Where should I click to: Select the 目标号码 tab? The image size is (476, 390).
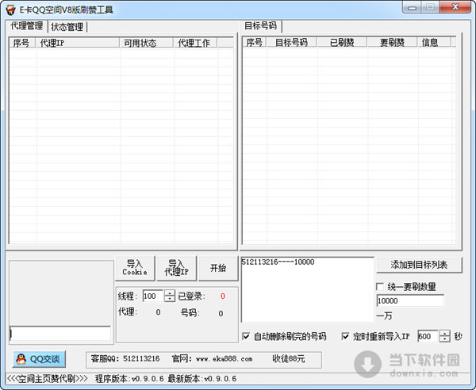261,26
